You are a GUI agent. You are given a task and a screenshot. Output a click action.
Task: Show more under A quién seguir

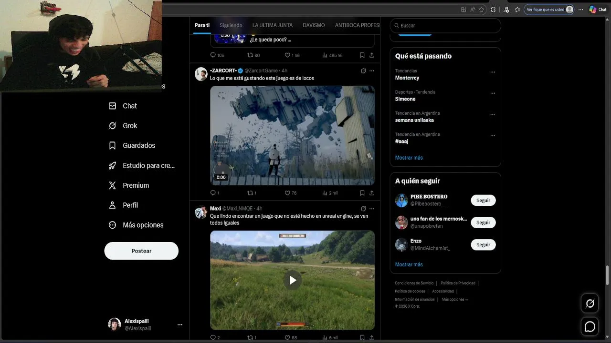(409, 264)
